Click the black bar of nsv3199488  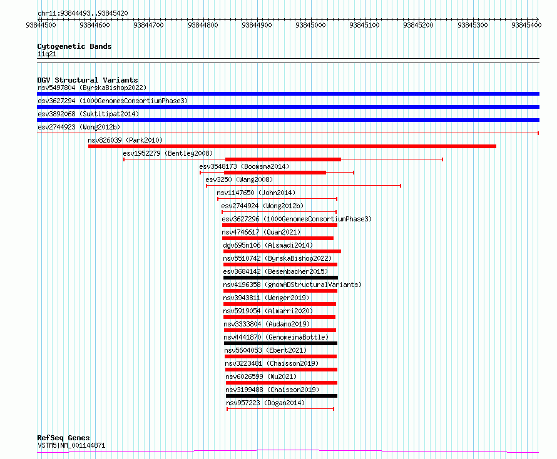282,396
